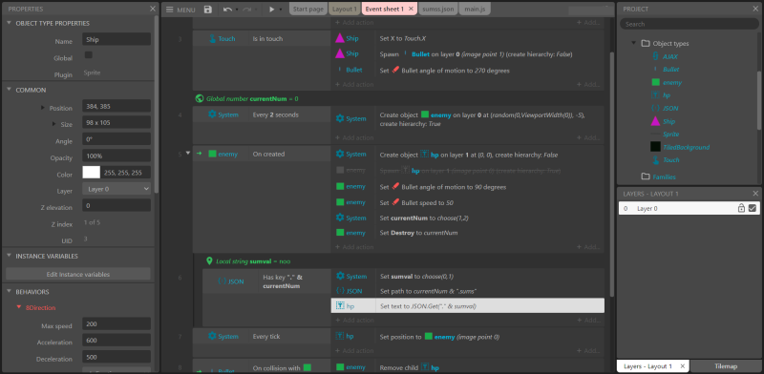The image size is (764, 374).
Task: Collapse the Instance Variables section
Action: coord(10,256)
